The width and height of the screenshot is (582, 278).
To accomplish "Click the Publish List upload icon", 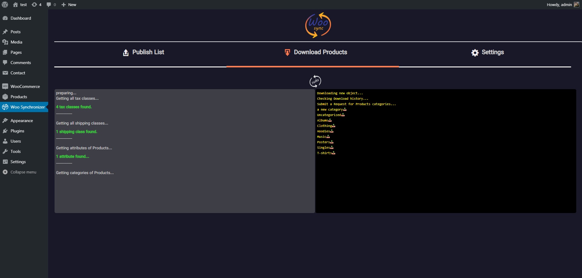I will 126,53.
